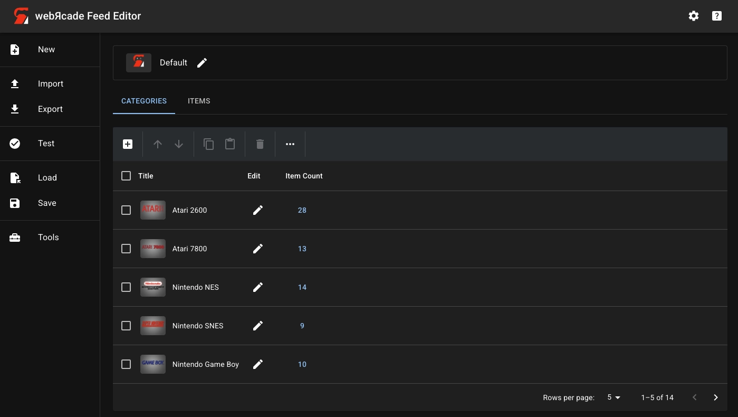The height and width of the screenshot is (417, 738).
Task: Check the Atari 7800 row checkbox
Action: [126, 249]
